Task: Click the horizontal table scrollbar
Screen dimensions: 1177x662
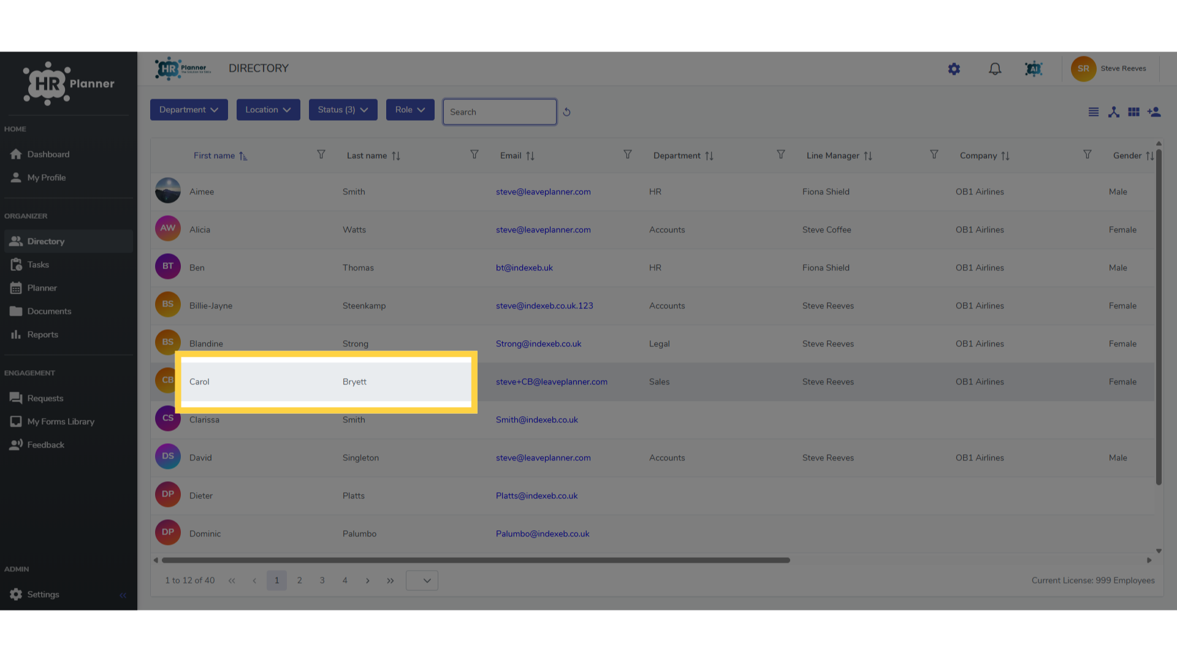Action: 476,560
